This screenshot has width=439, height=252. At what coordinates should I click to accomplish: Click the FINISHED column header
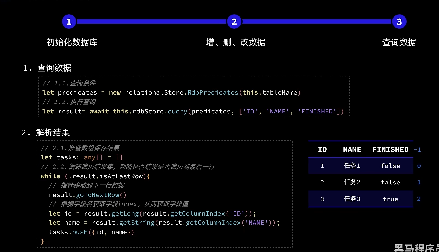click(390, 149)
